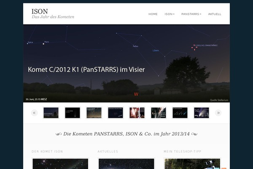Open the telescope image under Mein Teleskop-Tipp
Image resolution: width=253 pixels, height=169 pixels.
point(192,164)
